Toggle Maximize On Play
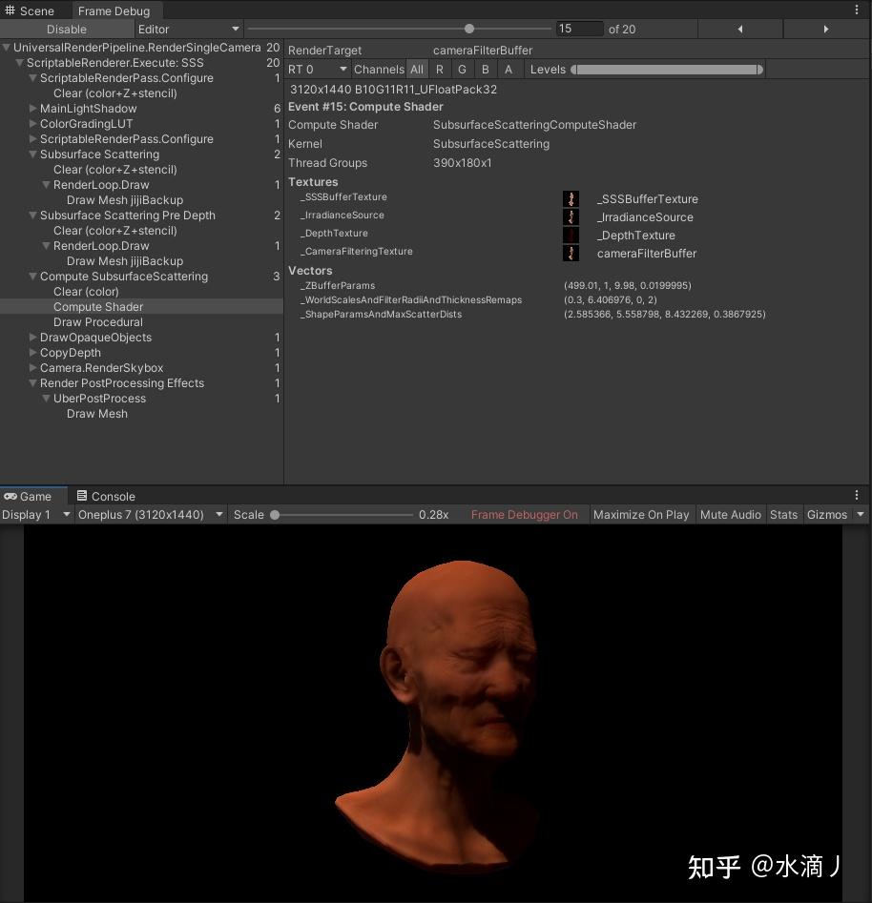 point(641,515)
